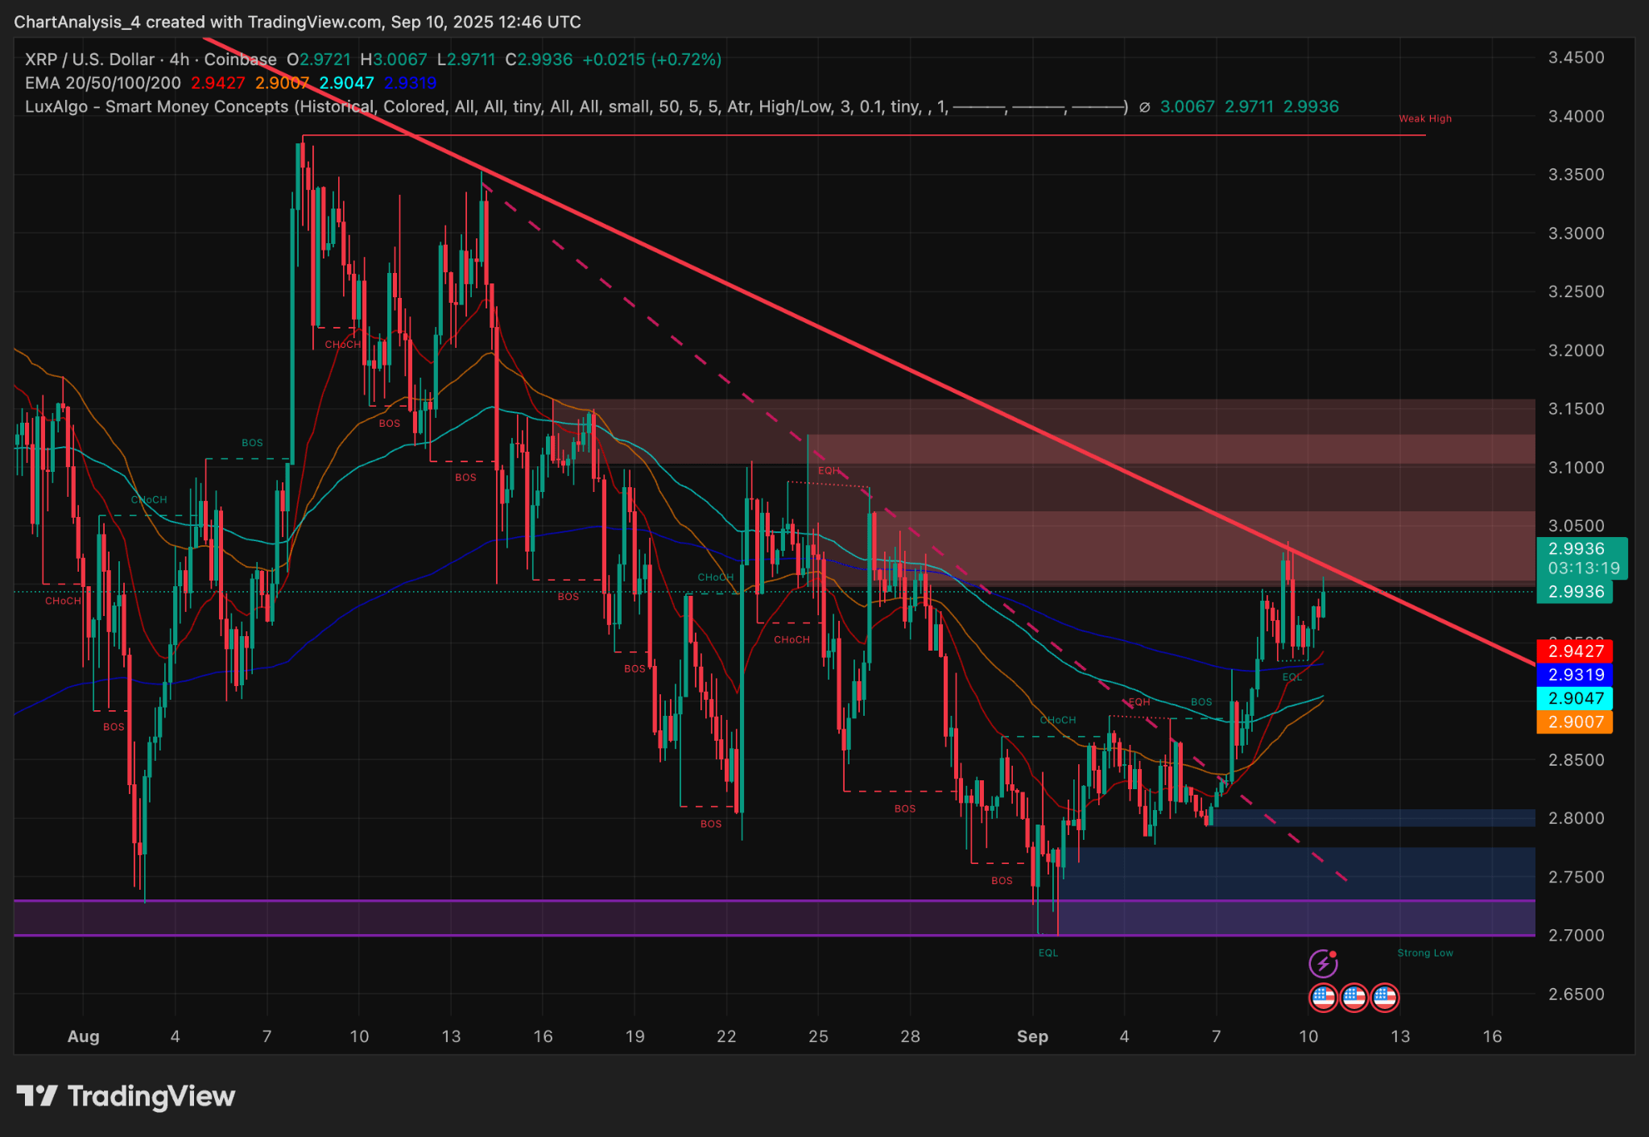
Task: Select the leftmost US flag event icon
Action: click(1323, 998)
